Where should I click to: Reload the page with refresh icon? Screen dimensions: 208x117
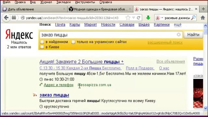pos(139,18)
